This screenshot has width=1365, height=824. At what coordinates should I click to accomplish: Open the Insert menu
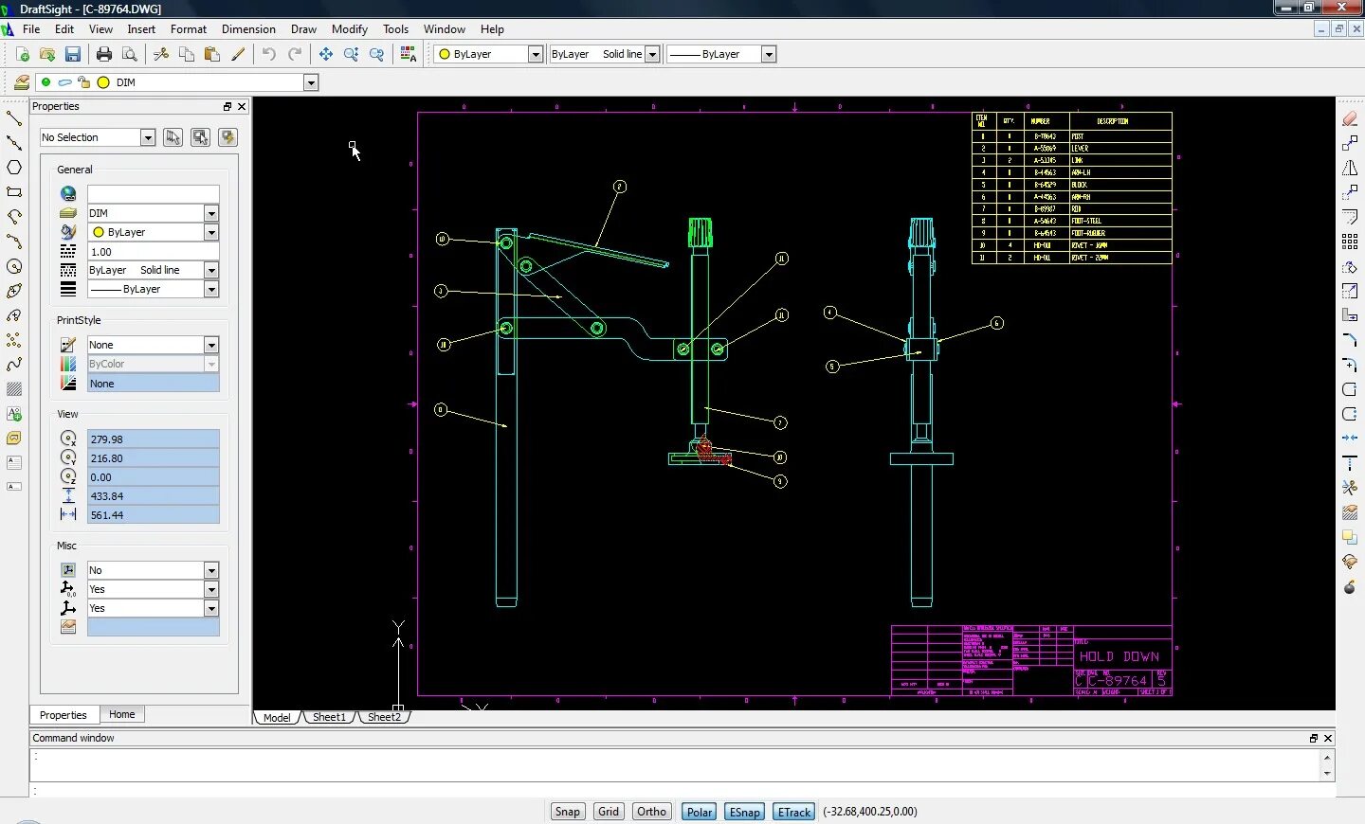[141, 29]
